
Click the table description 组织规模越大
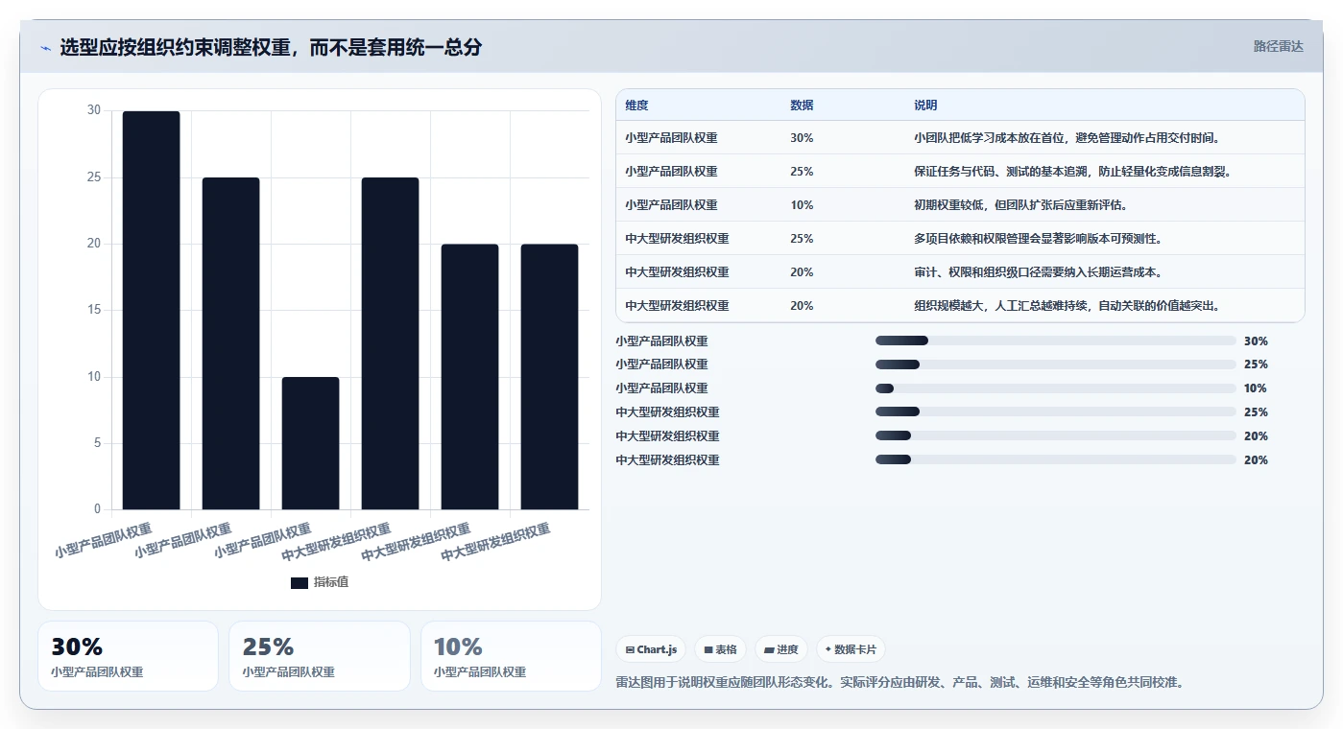(1067, 306)
